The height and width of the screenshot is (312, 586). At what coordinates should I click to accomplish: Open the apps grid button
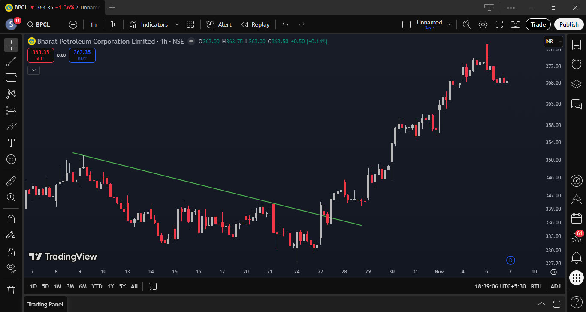click(x=577, y=278)
